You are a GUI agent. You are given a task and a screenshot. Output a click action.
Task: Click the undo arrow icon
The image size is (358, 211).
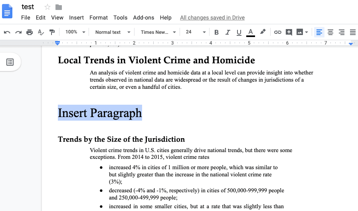tap(7, 32)
